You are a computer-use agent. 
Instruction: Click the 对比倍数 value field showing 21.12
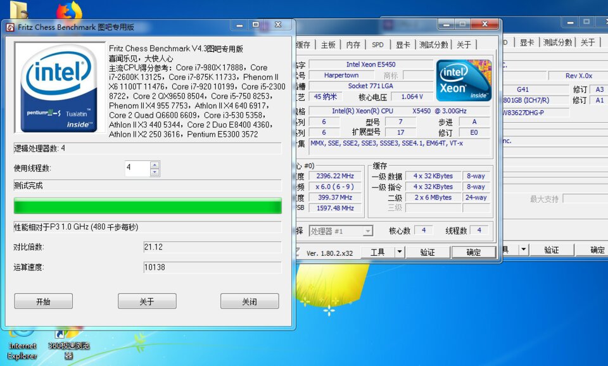[212, 247]
